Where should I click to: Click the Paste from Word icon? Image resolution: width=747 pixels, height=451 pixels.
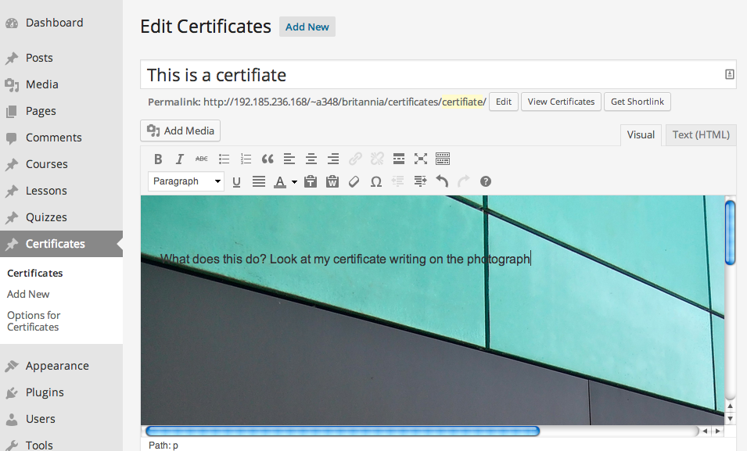(332, 181)
